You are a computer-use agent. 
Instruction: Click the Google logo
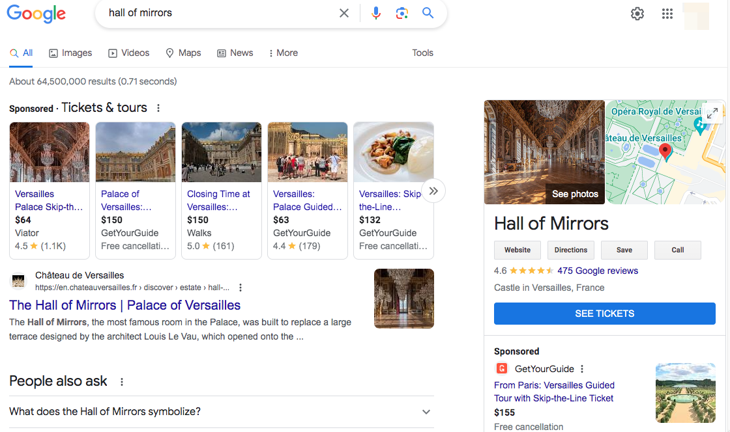[x=36, y=14]
